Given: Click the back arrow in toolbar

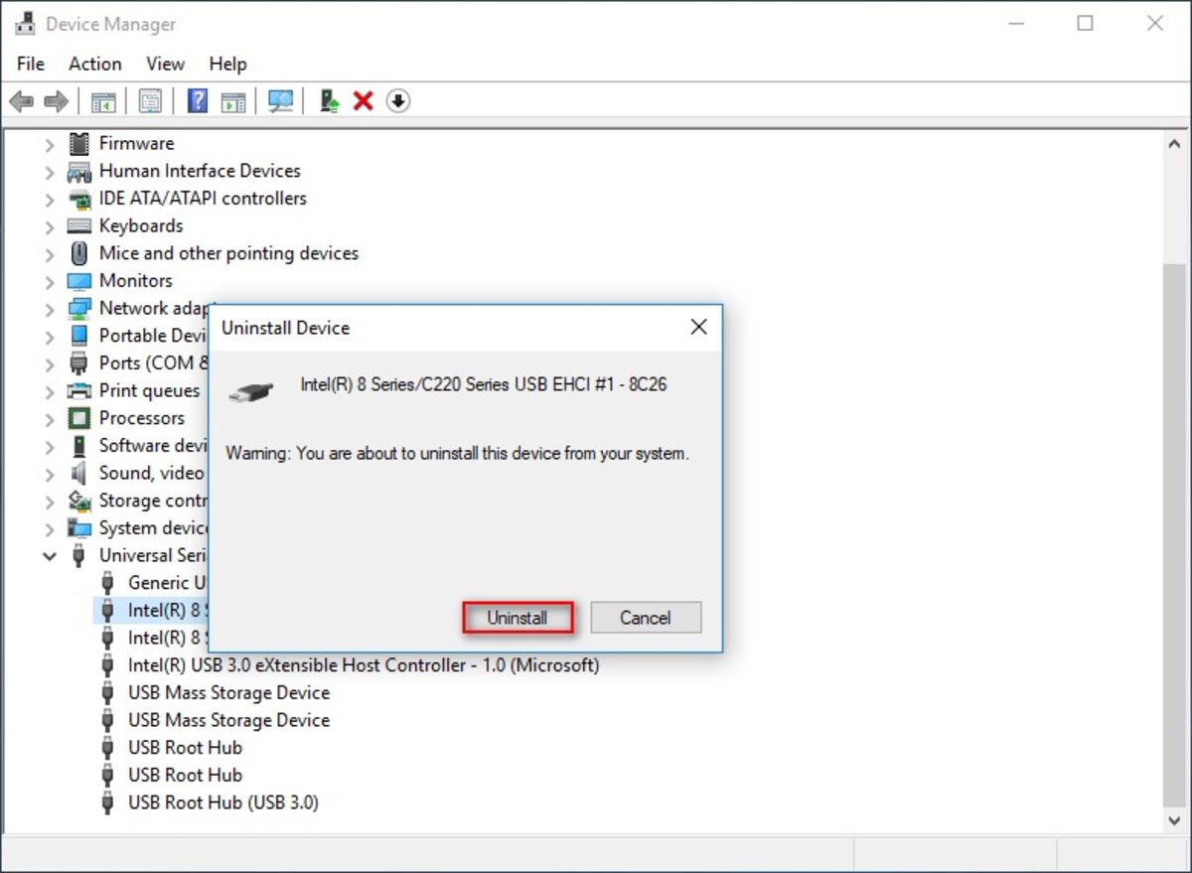Looking at the screenshot, I should (x=22, y=101).
